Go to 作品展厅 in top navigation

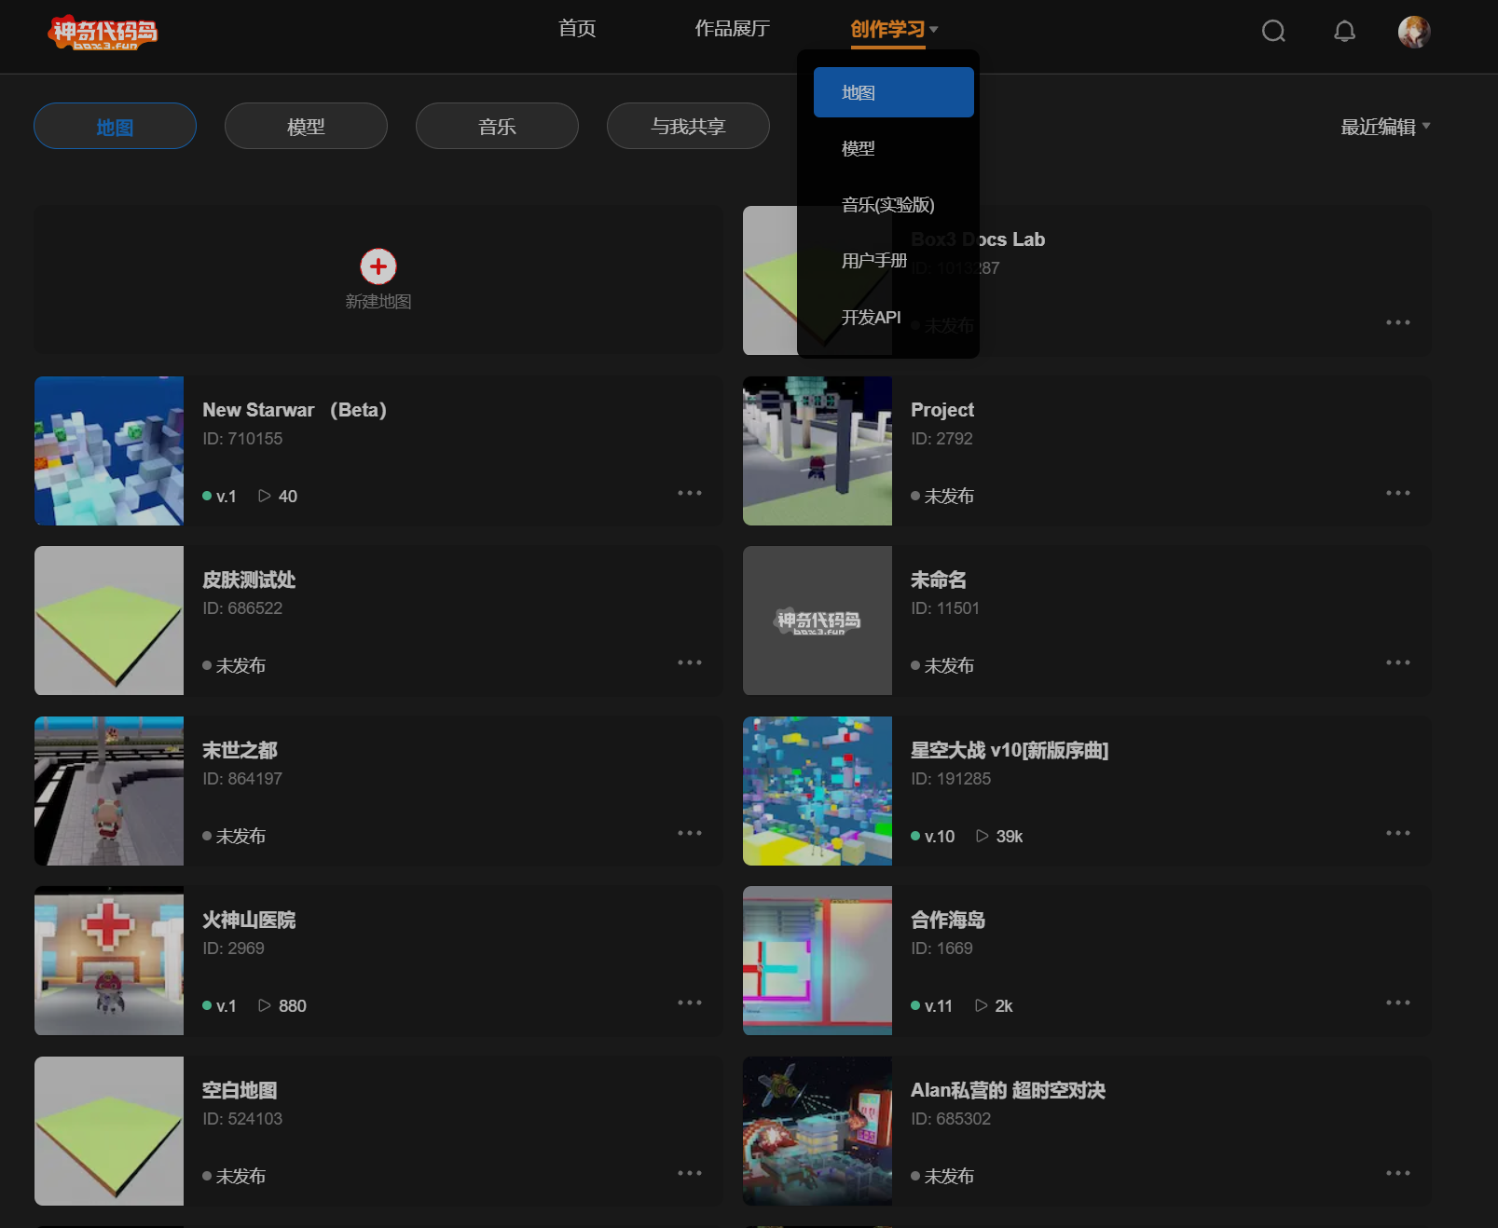click(732, 29)
